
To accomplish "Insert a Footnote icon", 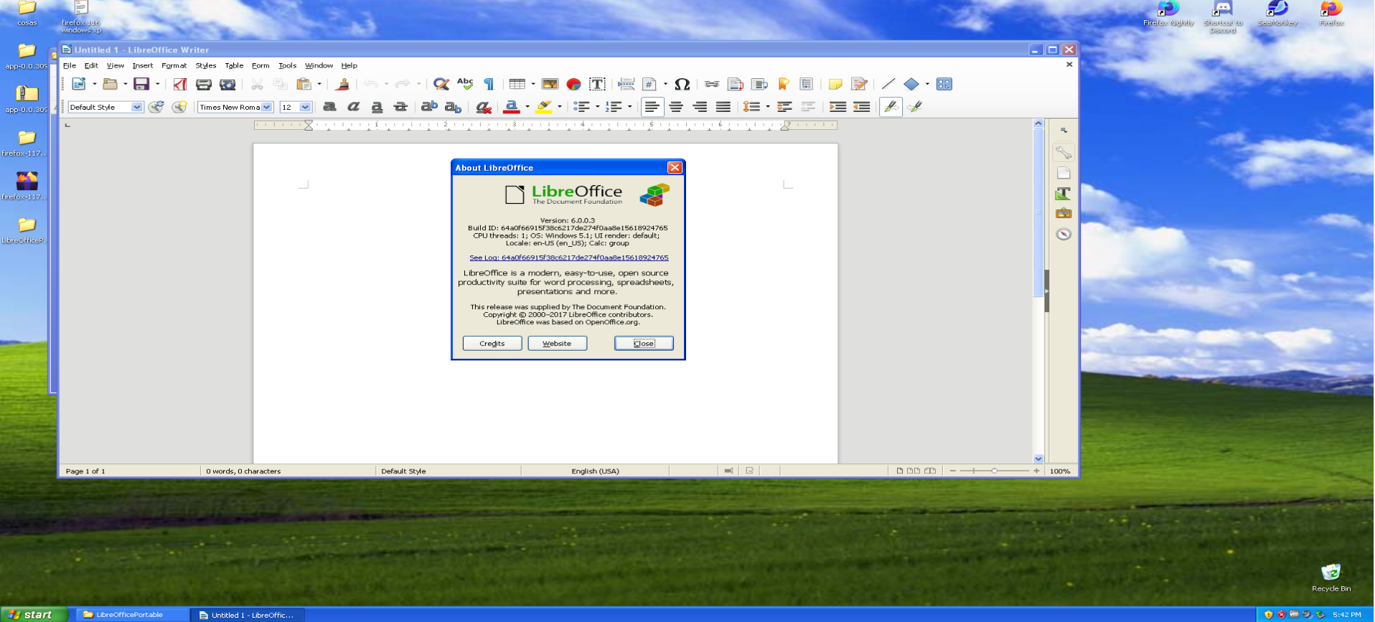I will coord(735,84).
